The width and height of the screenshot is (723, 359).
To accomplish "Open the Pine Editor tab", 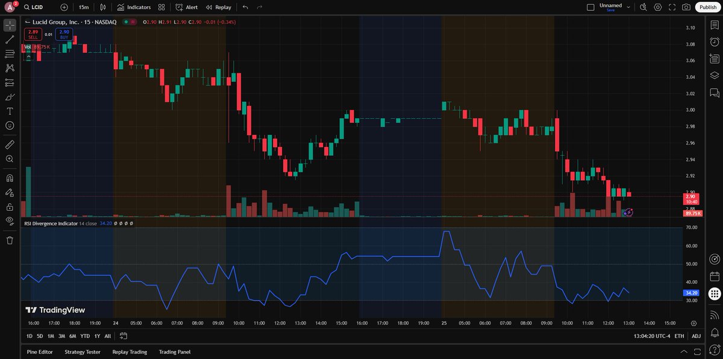I will [40, 352].
